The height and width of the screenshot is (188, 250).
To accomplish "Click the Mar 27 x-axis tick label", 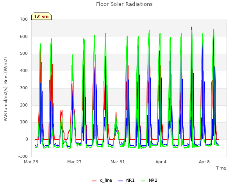I will 74,162.
